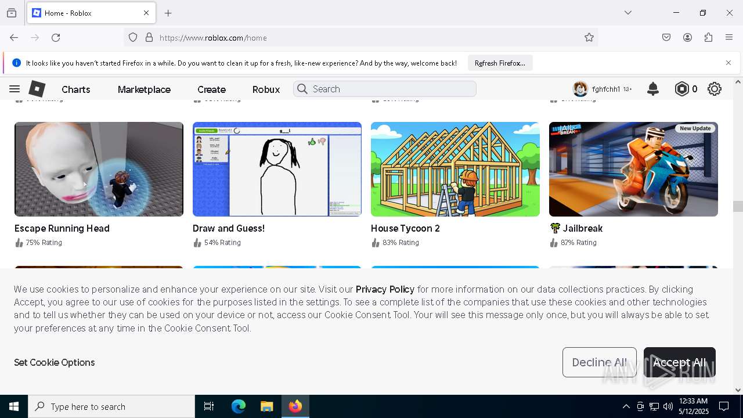743x418 pixels.
Task: Click the scrollbar down arrow
Action: pyautogui.click(x=738, y=390)
